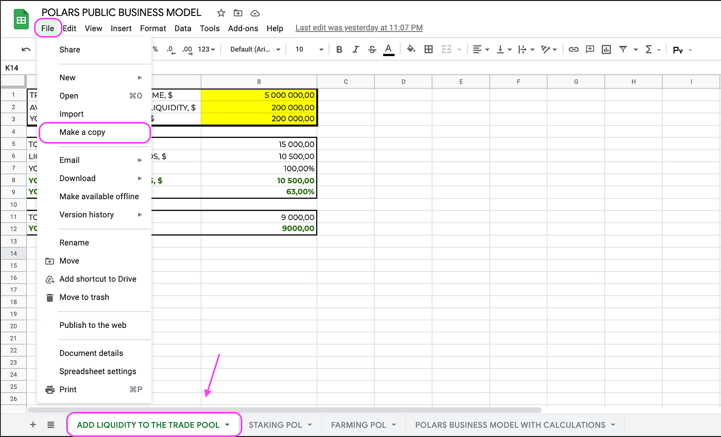Open the Edit menu
Image resolution: width=721 pixels, height=437 pixels.
[70, 28]
